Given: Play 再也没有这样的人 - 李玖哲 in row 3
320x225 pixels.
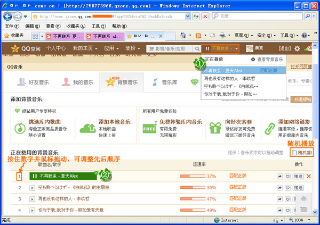Looking at the screenshot, I should coord(32,199).
